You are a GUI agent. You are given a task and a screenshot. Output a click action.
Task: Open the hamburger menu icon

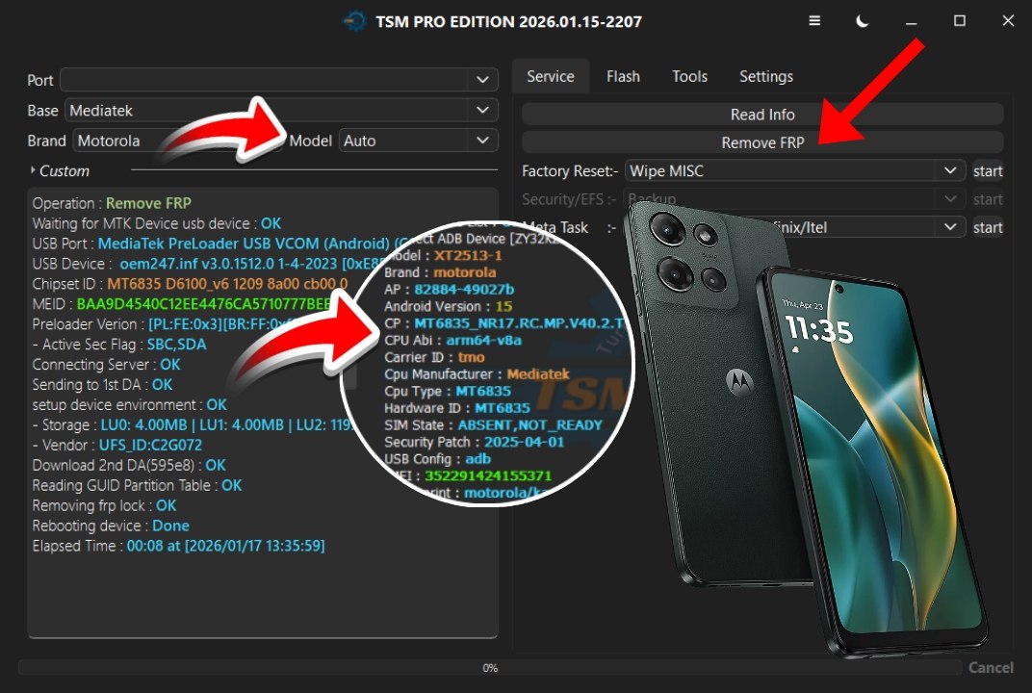point(814,21)
